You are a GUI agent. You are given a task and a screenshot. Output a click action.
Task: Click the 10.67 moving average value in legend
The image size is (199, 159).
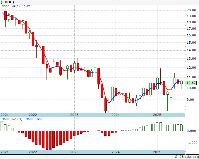coord(26,6)
